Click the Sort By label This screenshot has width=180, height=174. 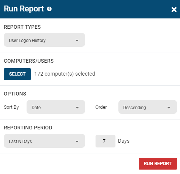pyautogui.click(x=11, y=107)
